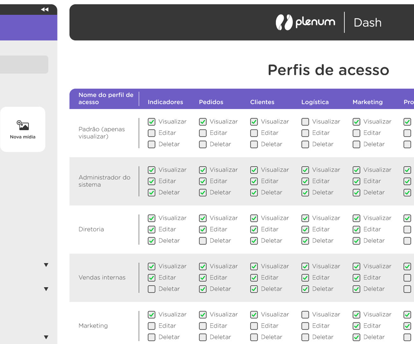
Task: Click the gray input field in the sidebar
Action: point(24,65)
